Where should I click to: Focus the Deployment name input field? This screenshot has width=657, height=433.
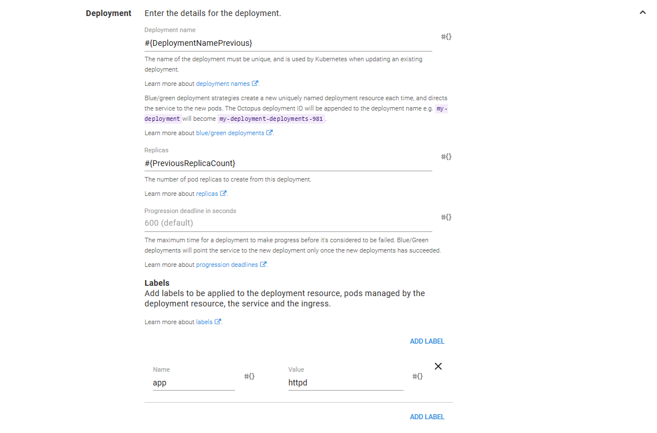coord(288,43)
